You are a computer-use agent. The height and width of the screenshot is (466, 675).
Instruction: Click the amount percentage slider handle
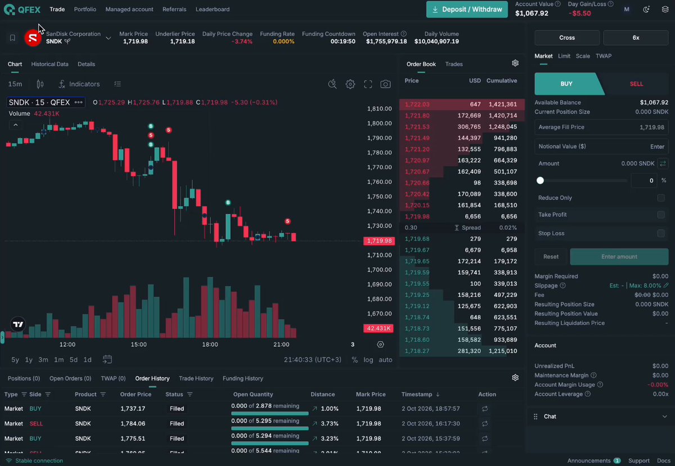(x=540, y=180)
